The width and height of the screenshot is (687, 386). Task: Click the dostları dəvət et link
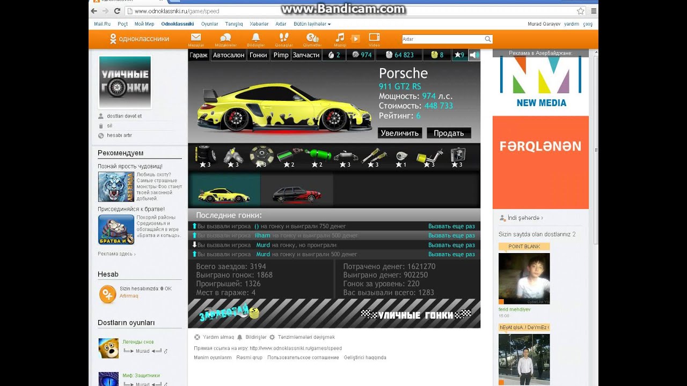click(124, 116)
